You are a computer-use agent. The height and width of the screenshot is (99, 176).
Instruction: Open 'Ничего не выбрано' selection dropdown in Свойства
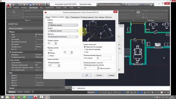26,29
